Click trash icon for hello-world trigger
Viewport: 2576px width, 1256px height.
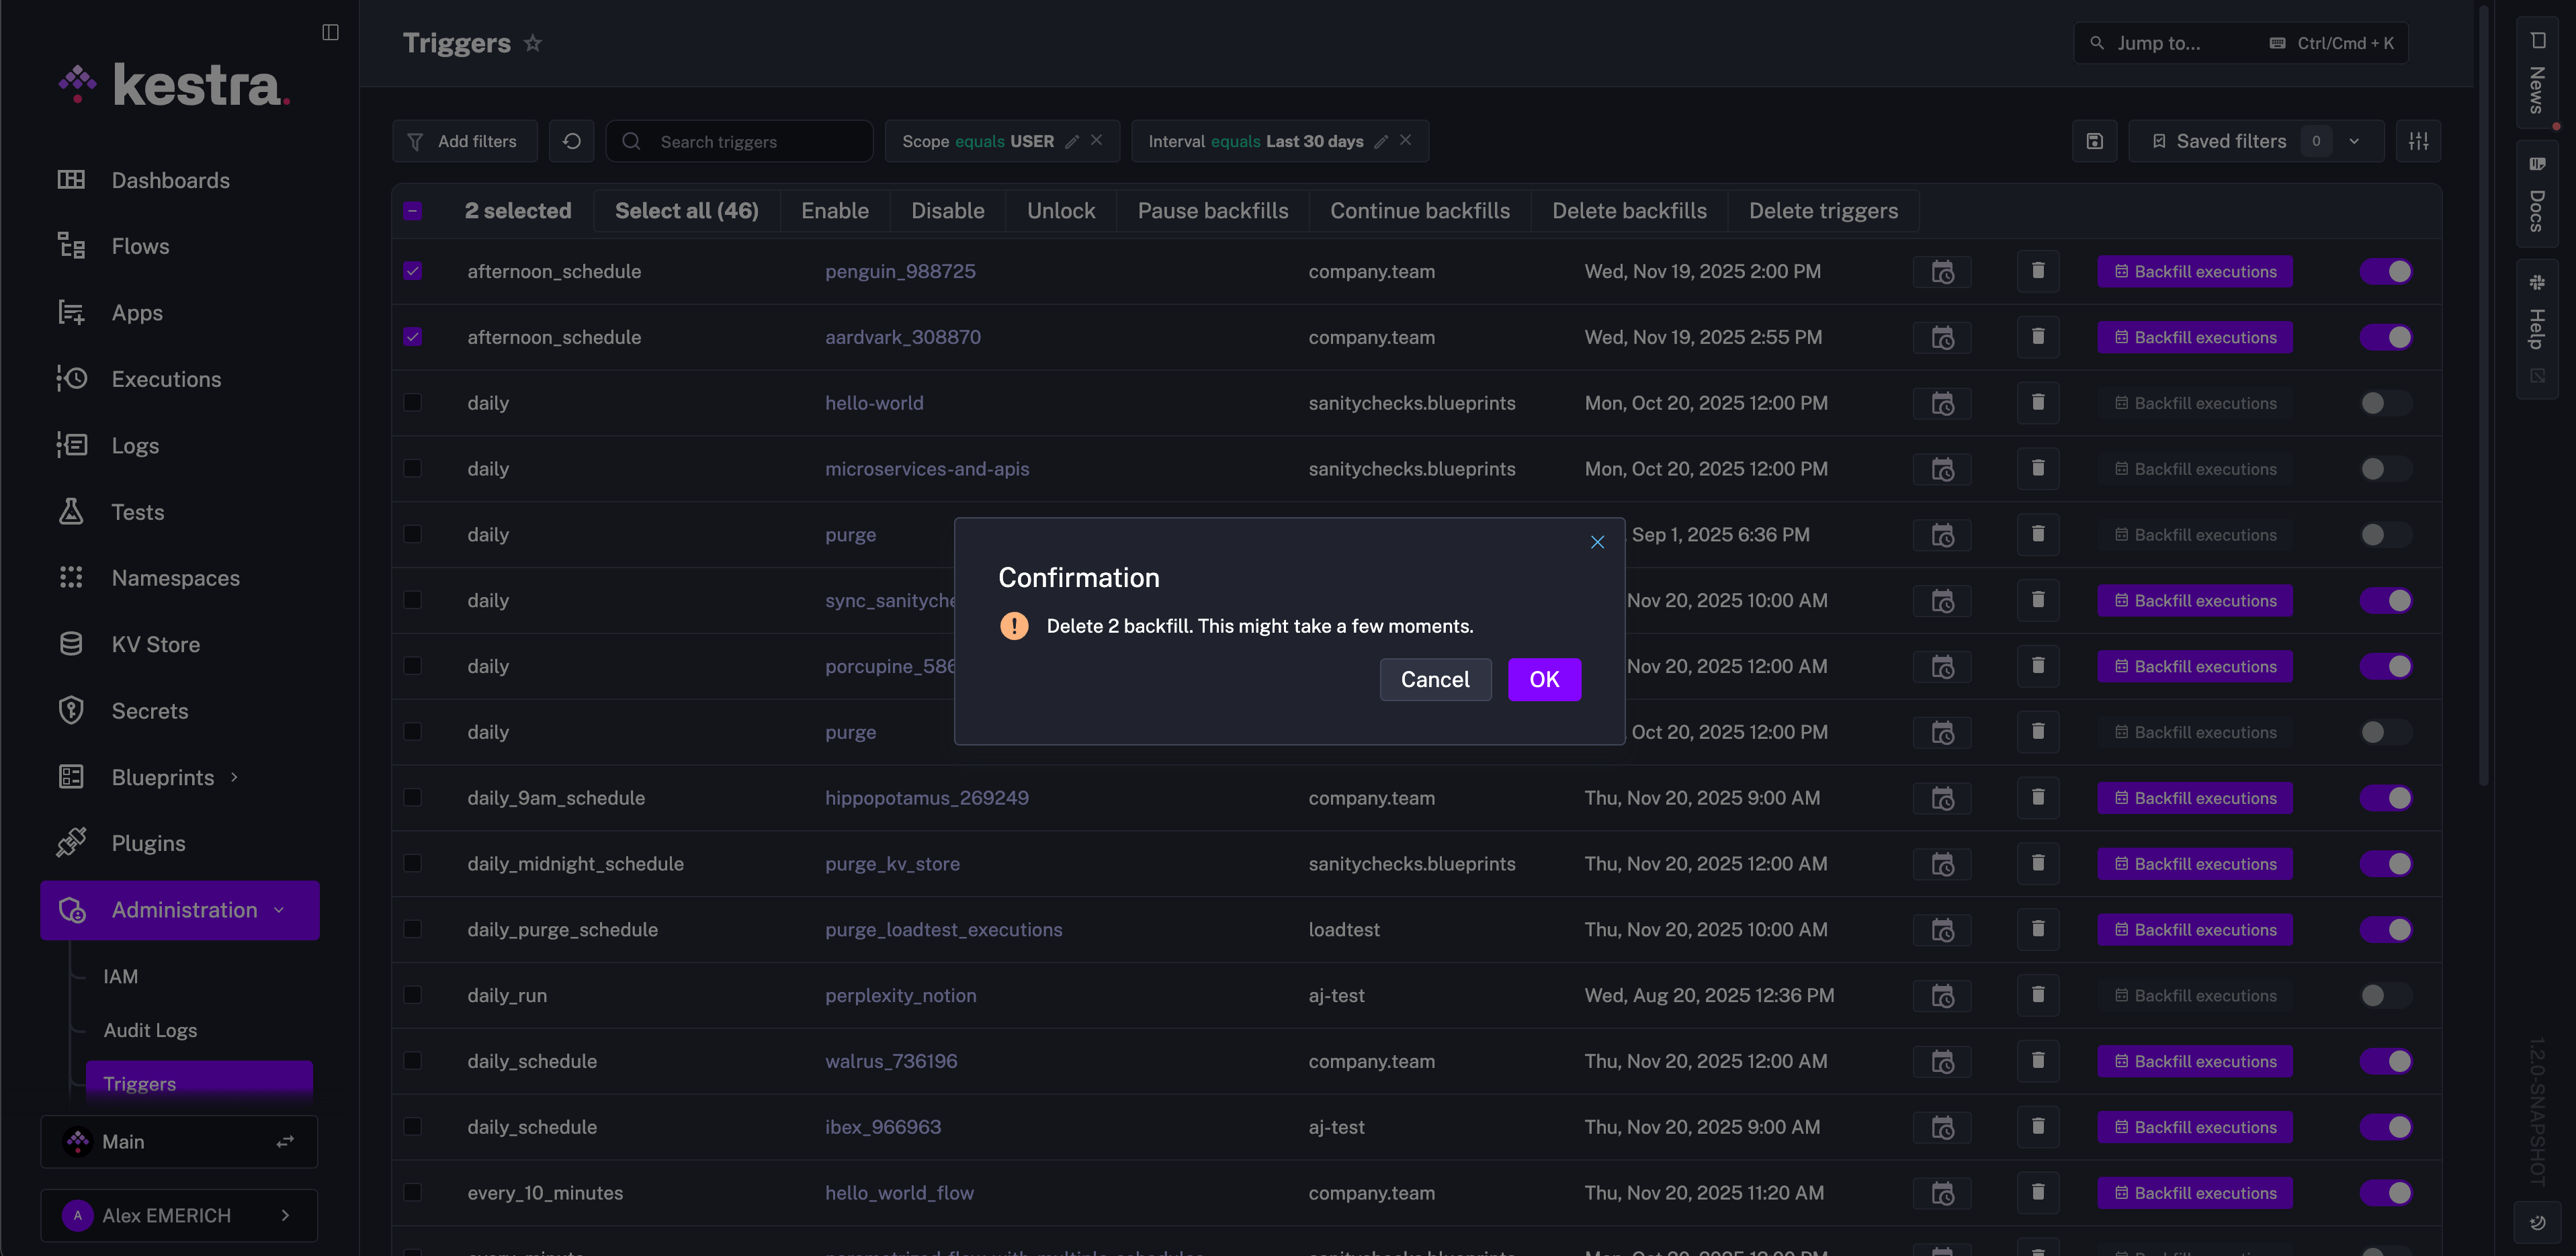(2037, 403)
